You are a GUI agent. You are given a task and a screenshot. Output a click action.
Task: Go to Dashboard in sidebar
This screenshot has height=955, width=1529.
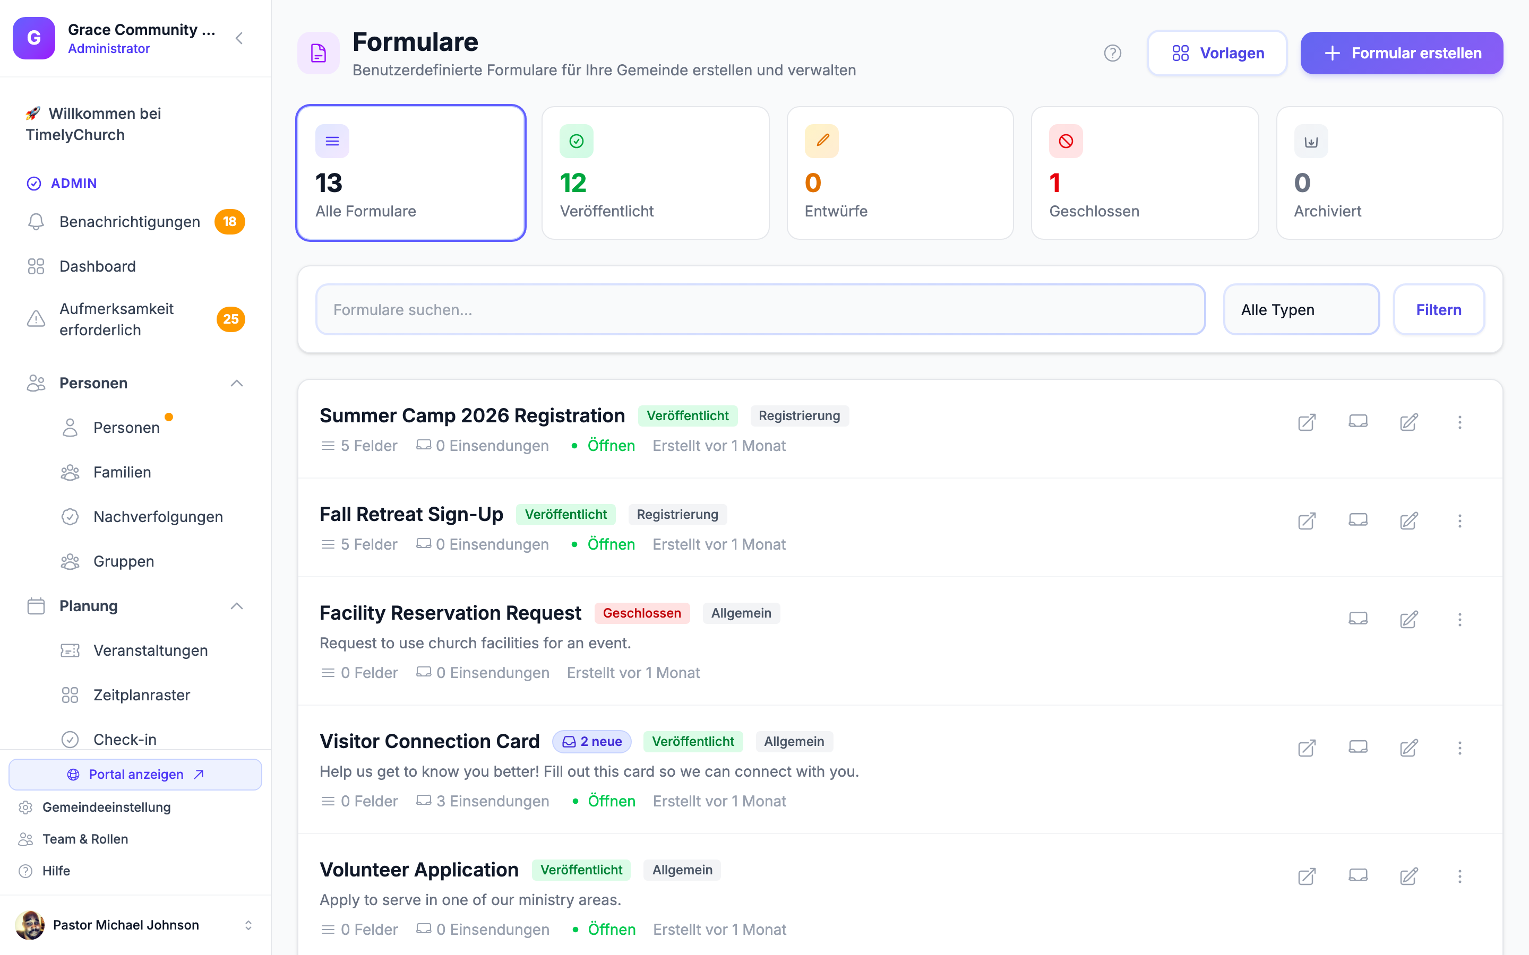pyautogui.click(x=135, y=266)
